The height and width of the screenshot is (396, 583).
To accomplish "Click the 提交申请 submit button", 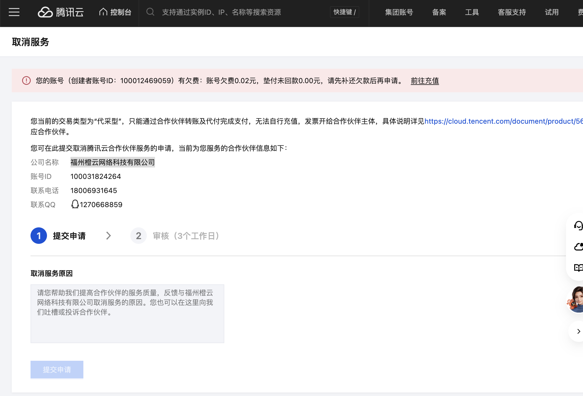I will (x=57, y=370).
